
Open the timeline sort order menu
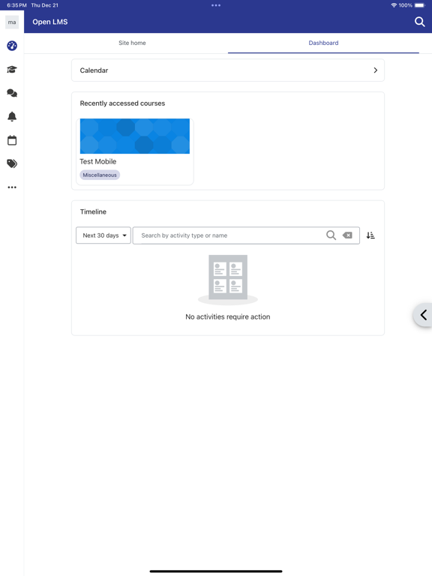pyautogui.click(x=370, y=235)
